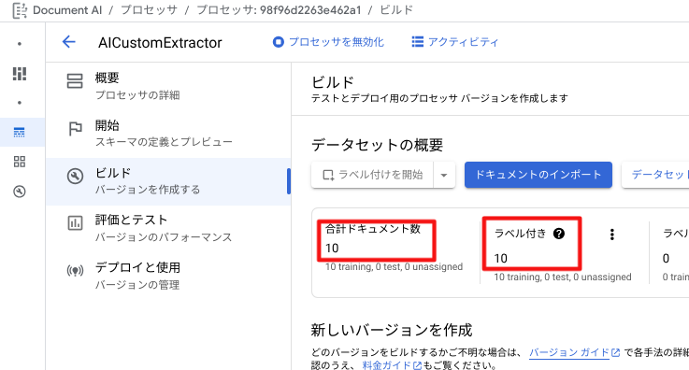The image size is (689, 370).
Task: Click the 概要 overview icon
Action: [x=75, y=80]
